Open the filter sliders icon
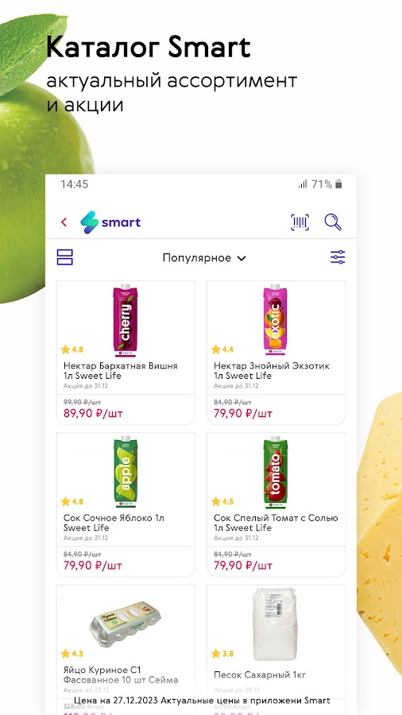Image resolution: width=402 pixels, height=715 pixels. [338, 257]
